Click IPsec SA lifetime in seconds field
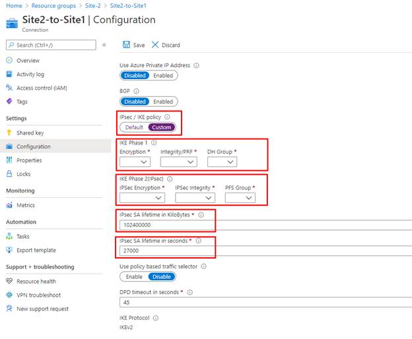 [265, 251]
